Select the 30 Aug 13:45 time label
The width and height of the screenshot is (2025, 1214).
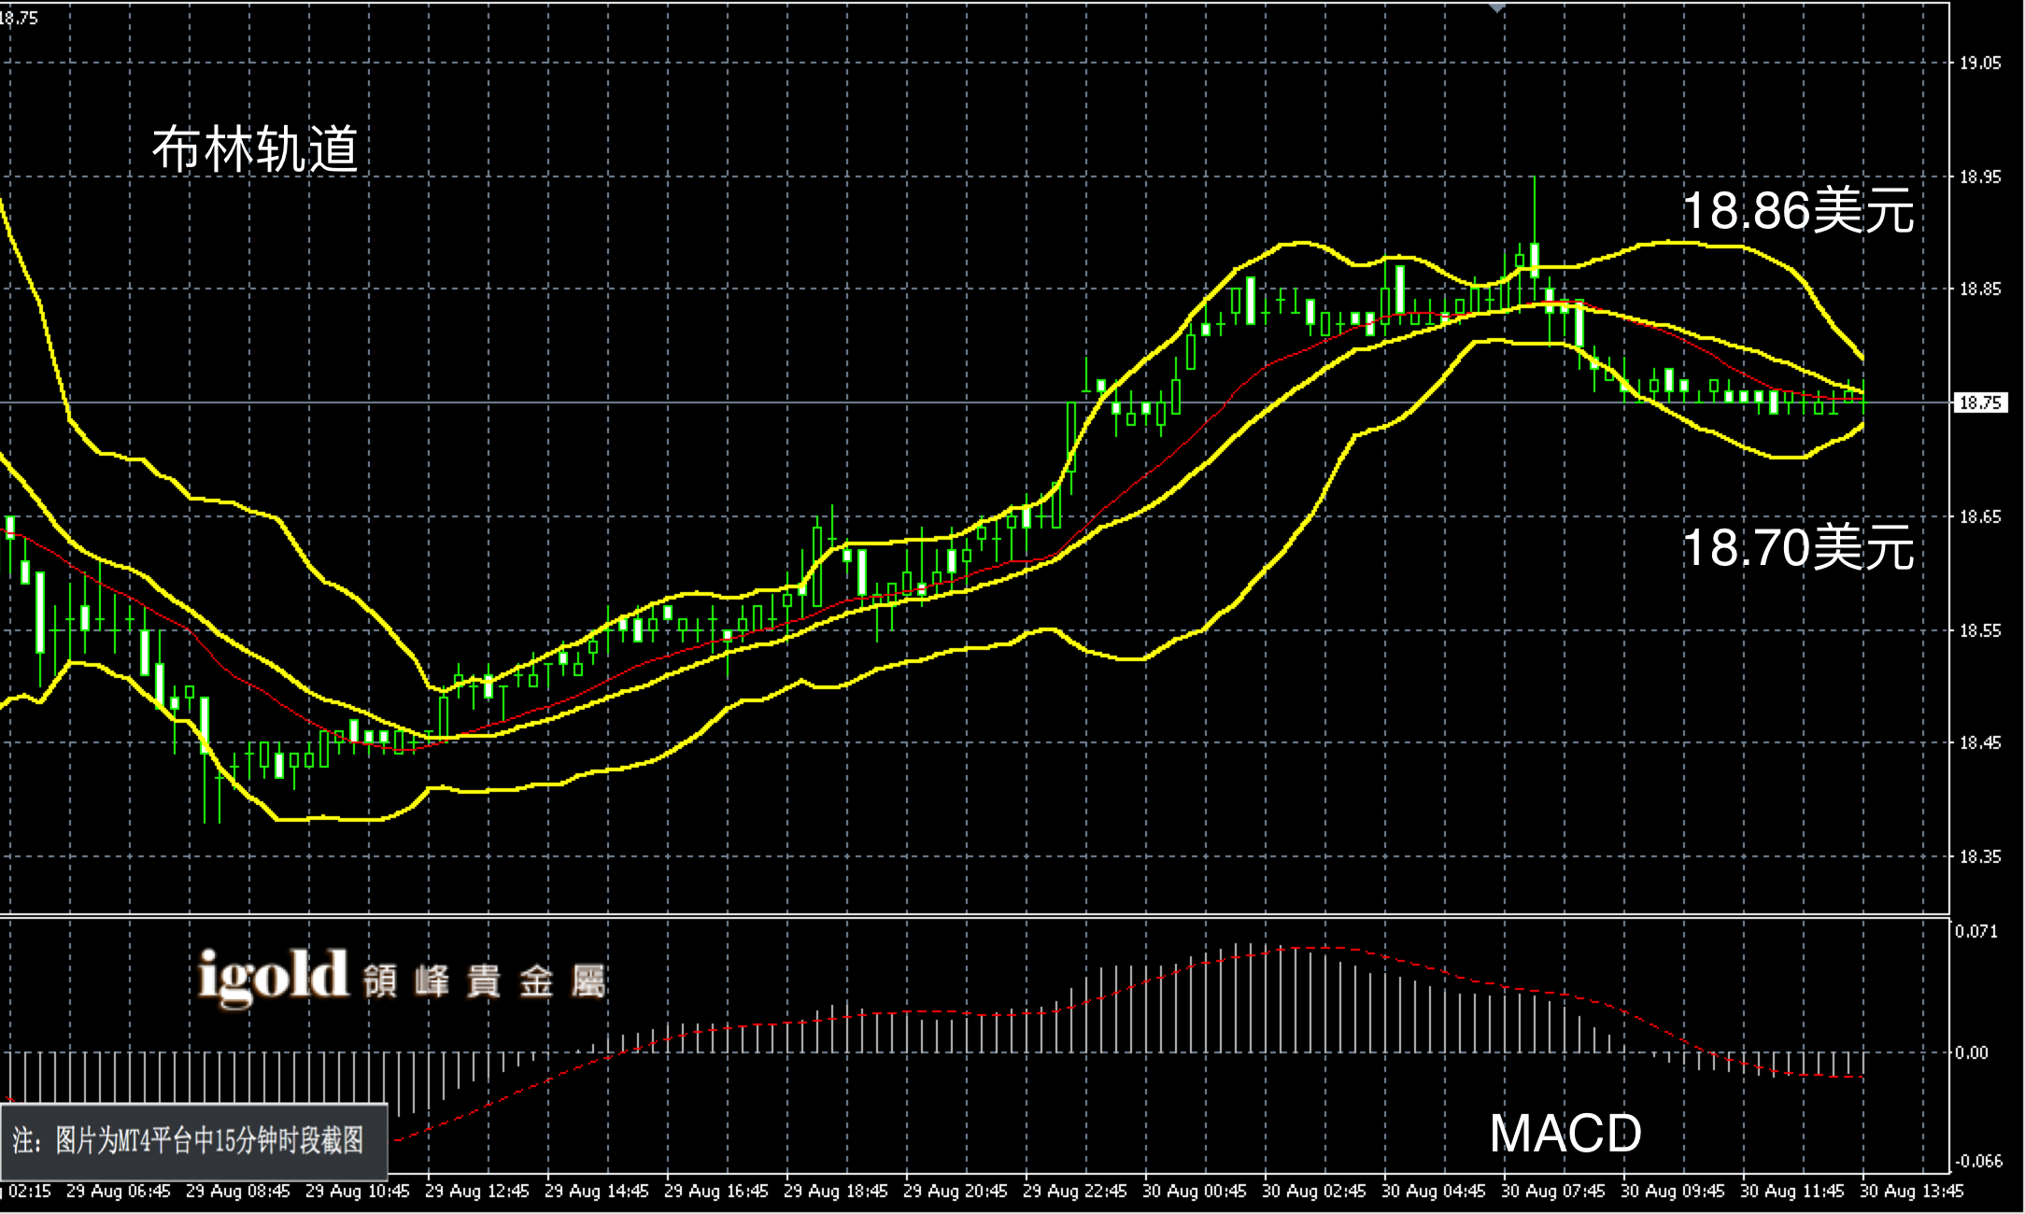tap(1911, 1192)
